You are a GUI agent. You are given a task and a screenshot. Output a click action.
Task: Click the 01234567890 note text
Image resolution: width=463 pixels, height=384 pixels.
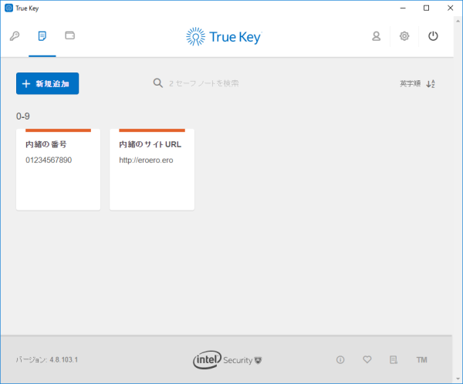click(49, 160)
